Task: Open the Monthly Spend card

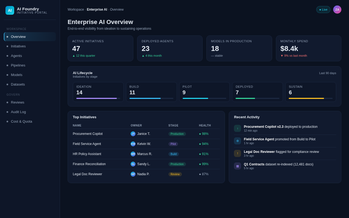Action: click(x=309, y=48)
